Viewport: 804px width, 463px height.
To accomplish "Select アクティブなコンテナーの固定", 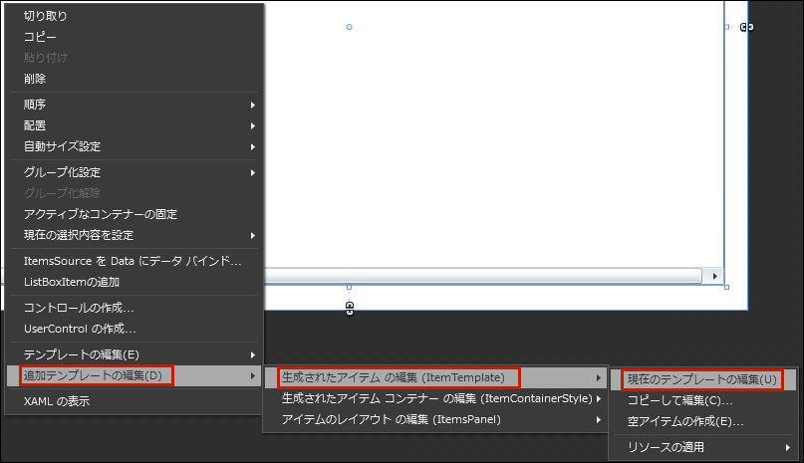I will (x=134, y=214).
